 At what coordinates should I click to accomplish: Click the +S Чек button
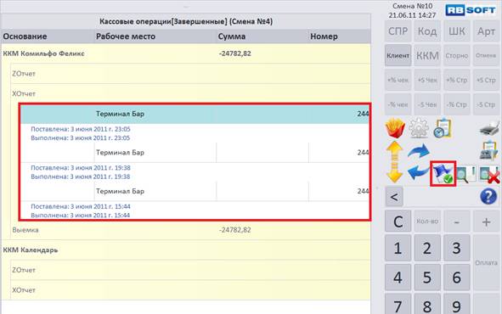pyautogui.click(x=427, y=80)
